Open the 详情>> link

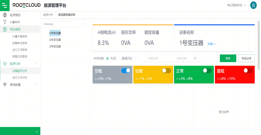coord(211,44)
